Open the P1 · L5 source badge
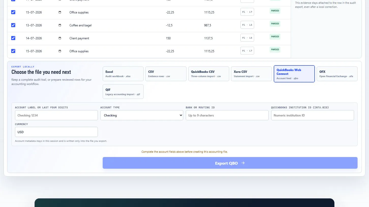Screen dimensions: 369x207 tap(247, 25)
